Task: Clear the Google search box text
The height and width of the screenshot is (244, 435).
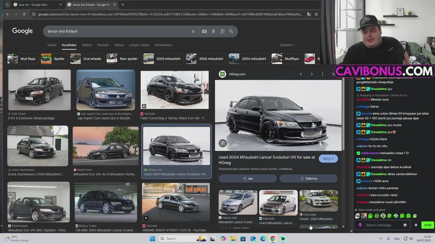Action: [x=193, y=31]
